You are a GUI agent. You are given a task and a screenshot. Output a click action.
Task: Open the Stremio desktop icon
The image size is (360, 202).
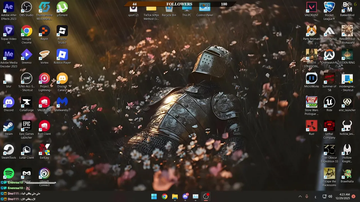click(x=26, y=57)
